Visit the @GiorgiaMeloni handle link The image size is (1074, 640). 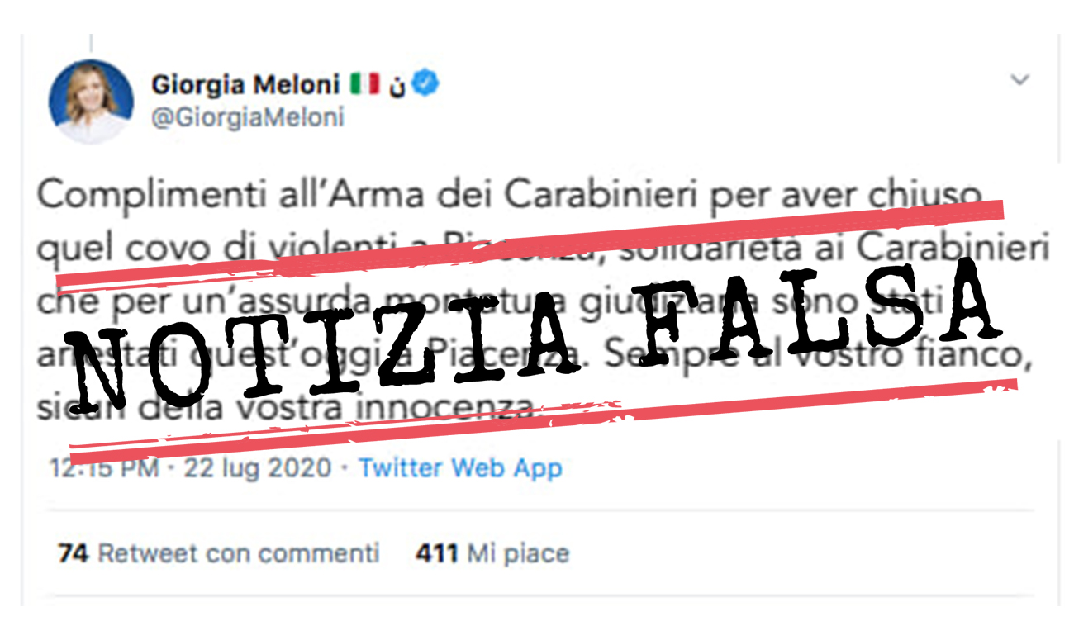click(x=248, y=117)
